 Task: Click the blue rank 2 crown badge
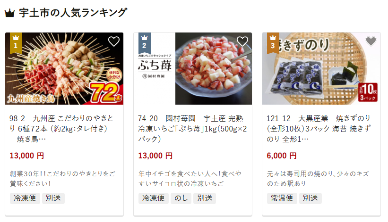pyautogui.click(x=144, y=43)
